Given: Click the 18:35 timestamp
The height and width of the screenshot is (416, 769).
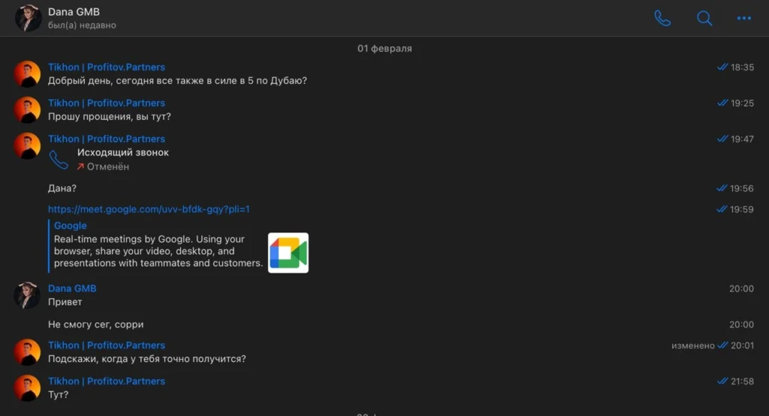Looking at the screenshot, I should pyautogui.click(x=742, y=68).
